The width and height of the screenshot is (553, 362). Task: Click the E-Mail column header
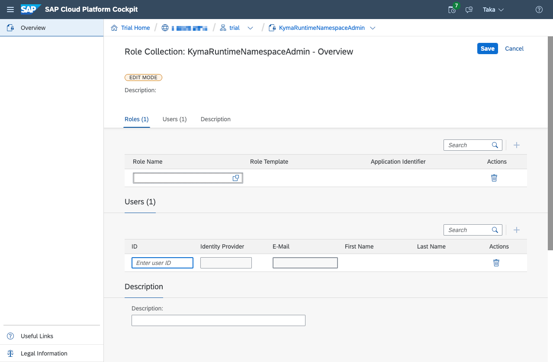tap(281, 246)
